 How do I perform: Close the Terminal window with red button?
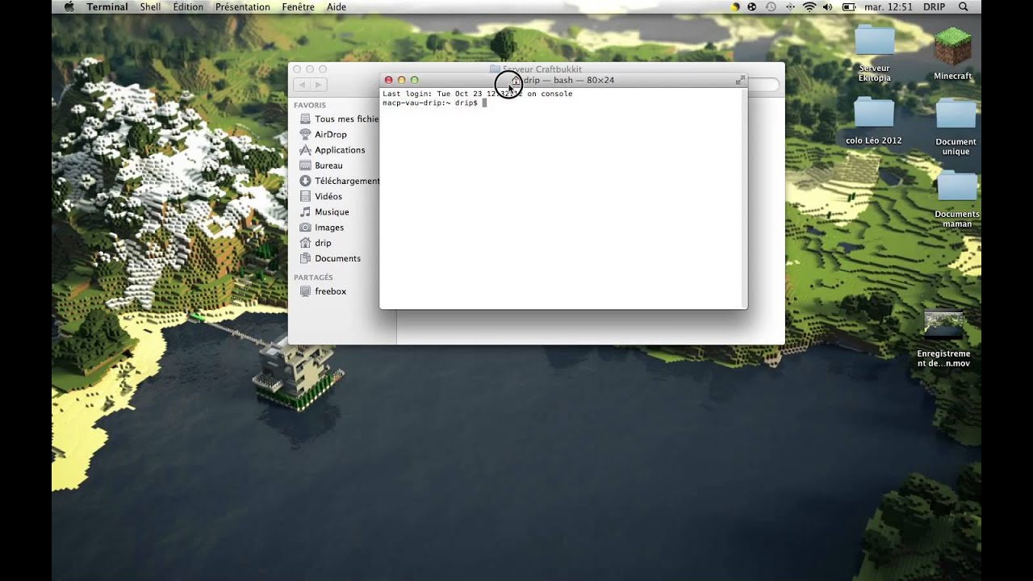388,80
